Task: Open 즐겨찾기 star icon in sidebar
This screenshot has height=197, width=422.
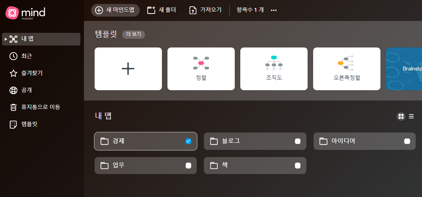Action: tap(13, 73)
